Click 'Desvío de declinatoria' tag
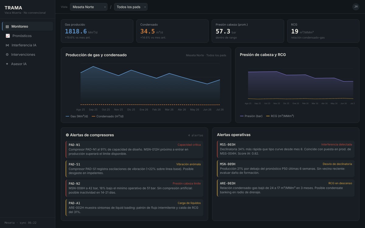 pos(337,164)
